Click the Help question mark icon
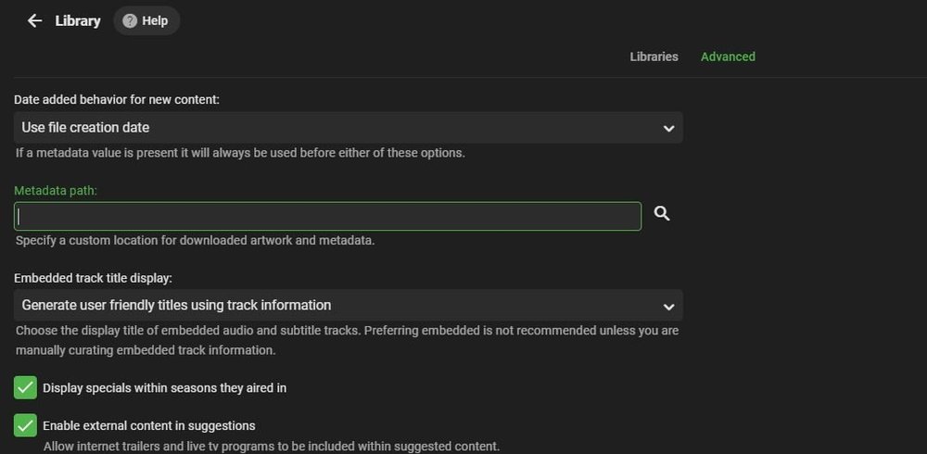This screenshot has width=927, height=454. click(x=130, y=20)
